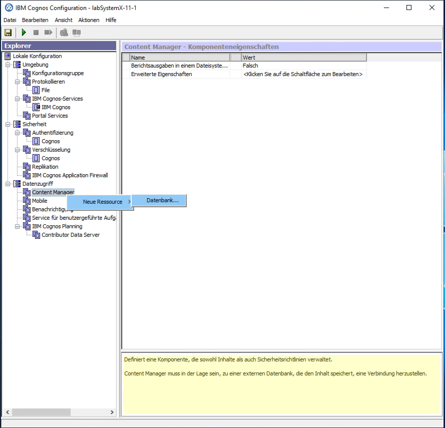Click the Save configuration floppy icon
The width and height of the screenshot is (445, 428).
click(8, 33)
